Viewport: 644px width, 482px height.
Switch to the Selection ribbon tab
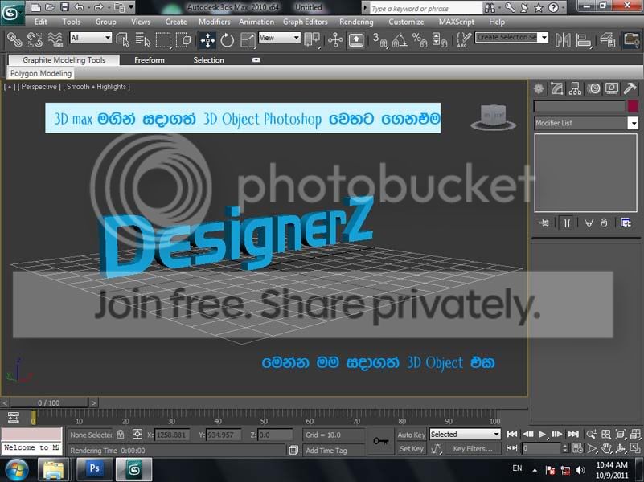[x=209, y=60]
